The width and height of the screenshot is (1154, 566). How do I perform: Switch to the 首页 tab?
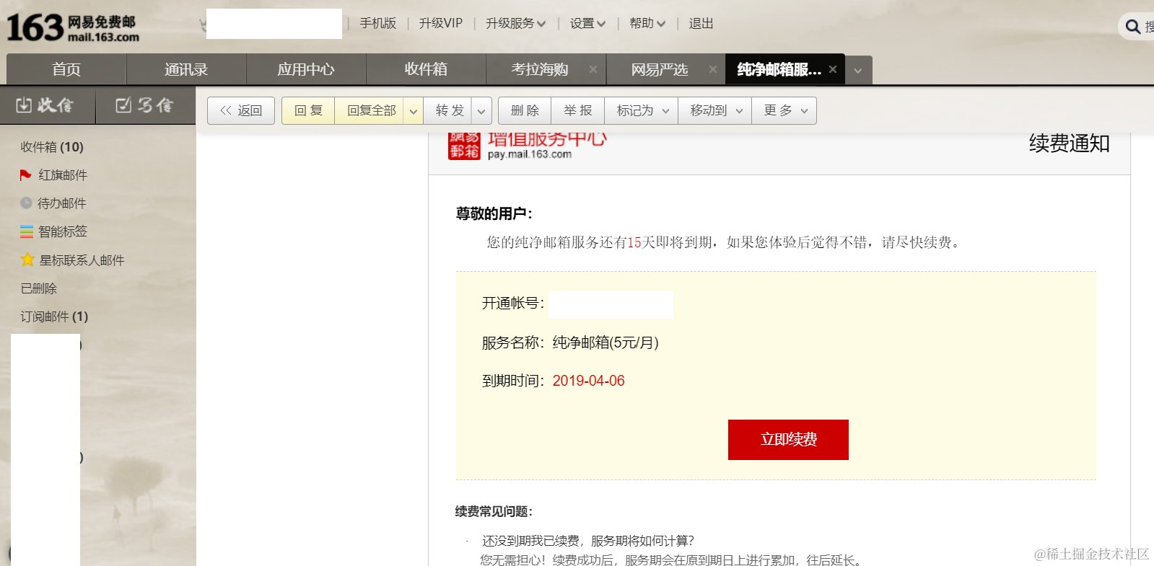click(66, 69)
